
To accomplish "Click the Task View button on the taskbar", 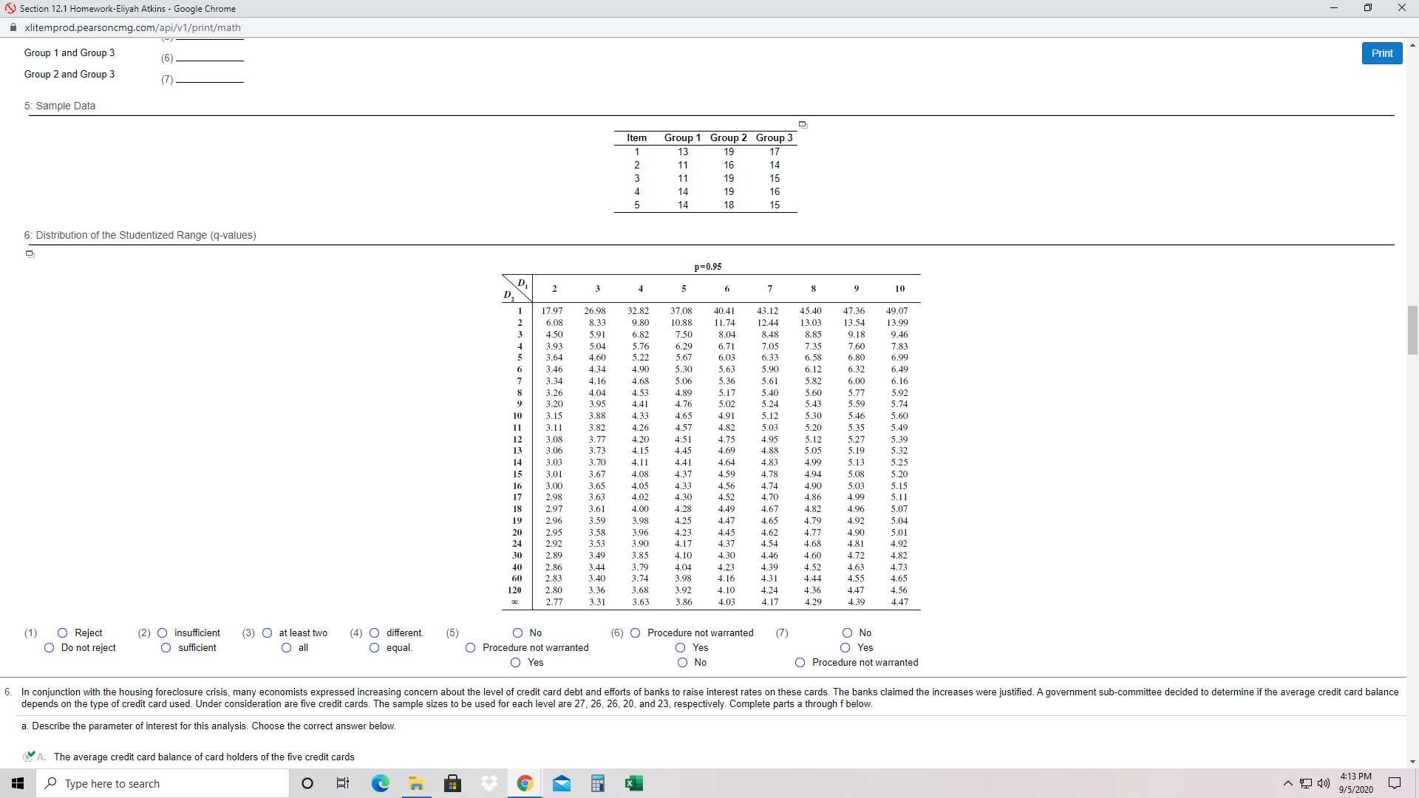I will (x=342, y=783).
